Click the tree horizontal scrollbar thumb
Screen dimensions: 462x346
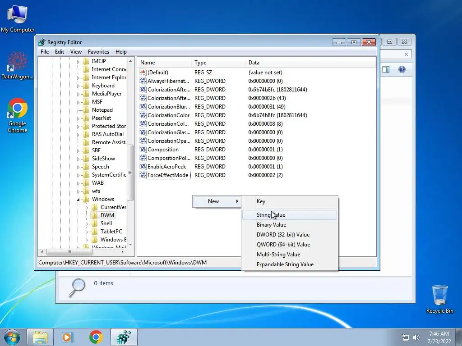[69, 252]
